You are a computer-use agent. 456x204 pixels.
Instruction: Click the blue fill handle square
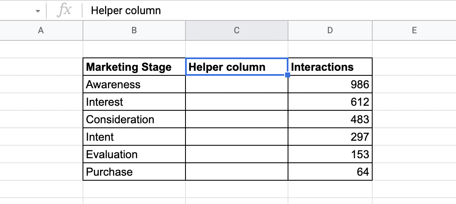(288, 75)
